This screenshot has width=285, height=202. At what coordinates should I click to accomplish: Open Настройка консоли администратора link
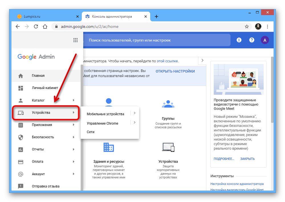tap(237, 184)
